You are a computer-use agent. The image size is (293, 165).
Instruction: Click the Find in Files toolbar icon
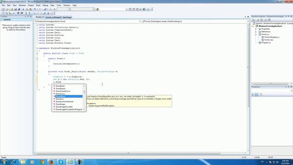[x=97, y=9]
